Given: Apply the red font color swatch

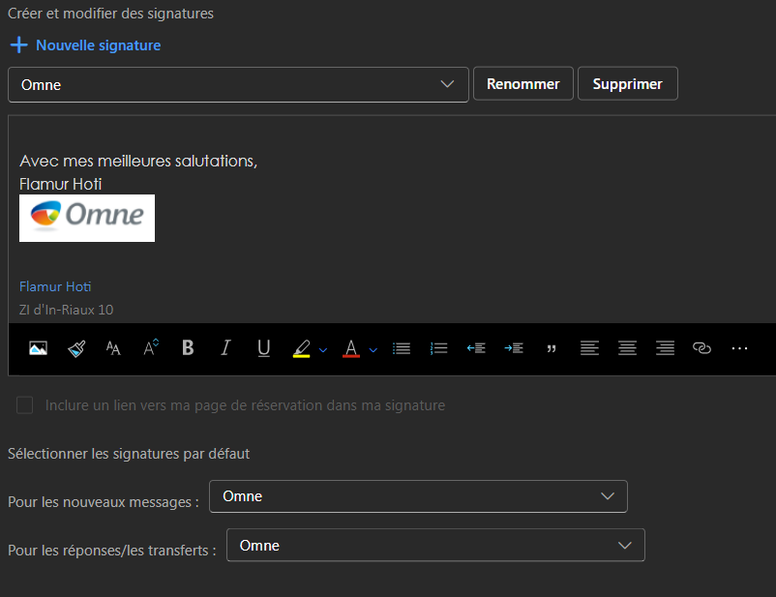Looking at the screenshot, I should click(350, 348).
